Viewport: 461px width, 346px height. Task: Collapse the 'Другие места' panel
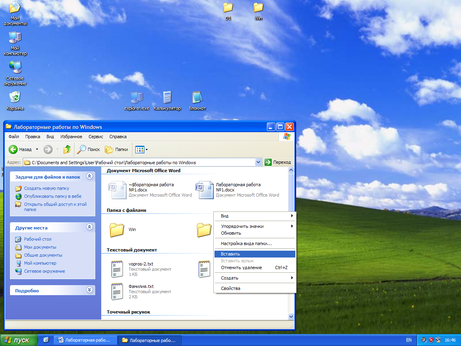click(89, 227)
